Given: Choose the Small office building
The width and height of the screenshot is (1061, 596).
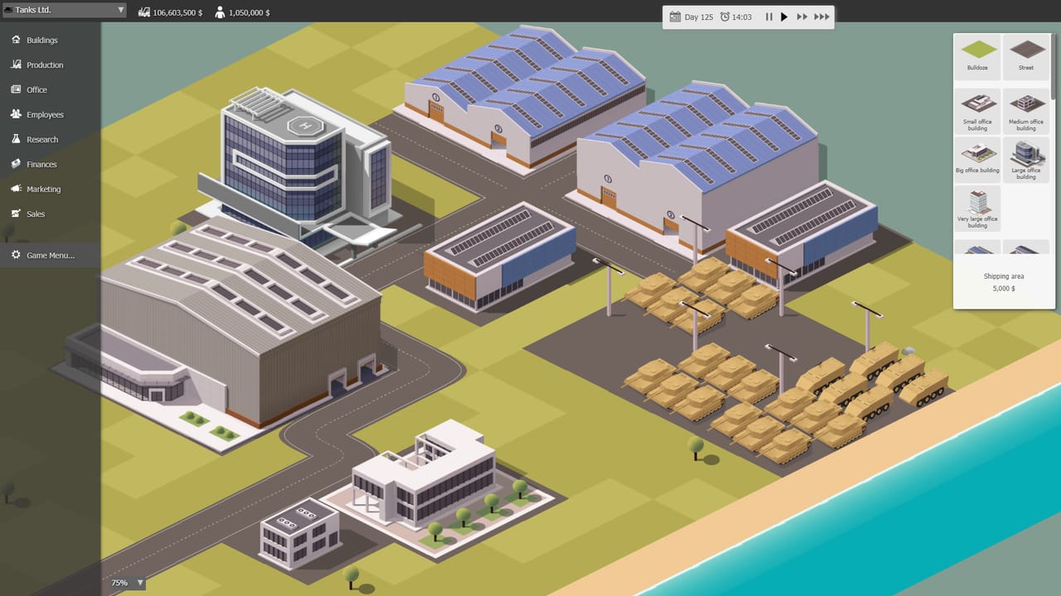Looking at the screenshot, I should 977,110.
